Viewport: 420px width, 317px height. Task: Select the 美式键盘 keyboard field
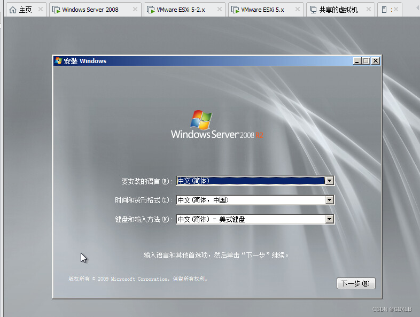[255, 219]
